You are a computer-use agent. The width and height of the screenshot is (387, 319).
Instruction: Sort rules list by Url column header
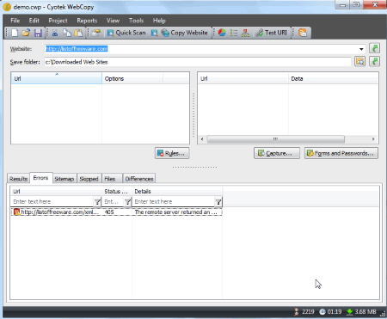pos(57,78)
